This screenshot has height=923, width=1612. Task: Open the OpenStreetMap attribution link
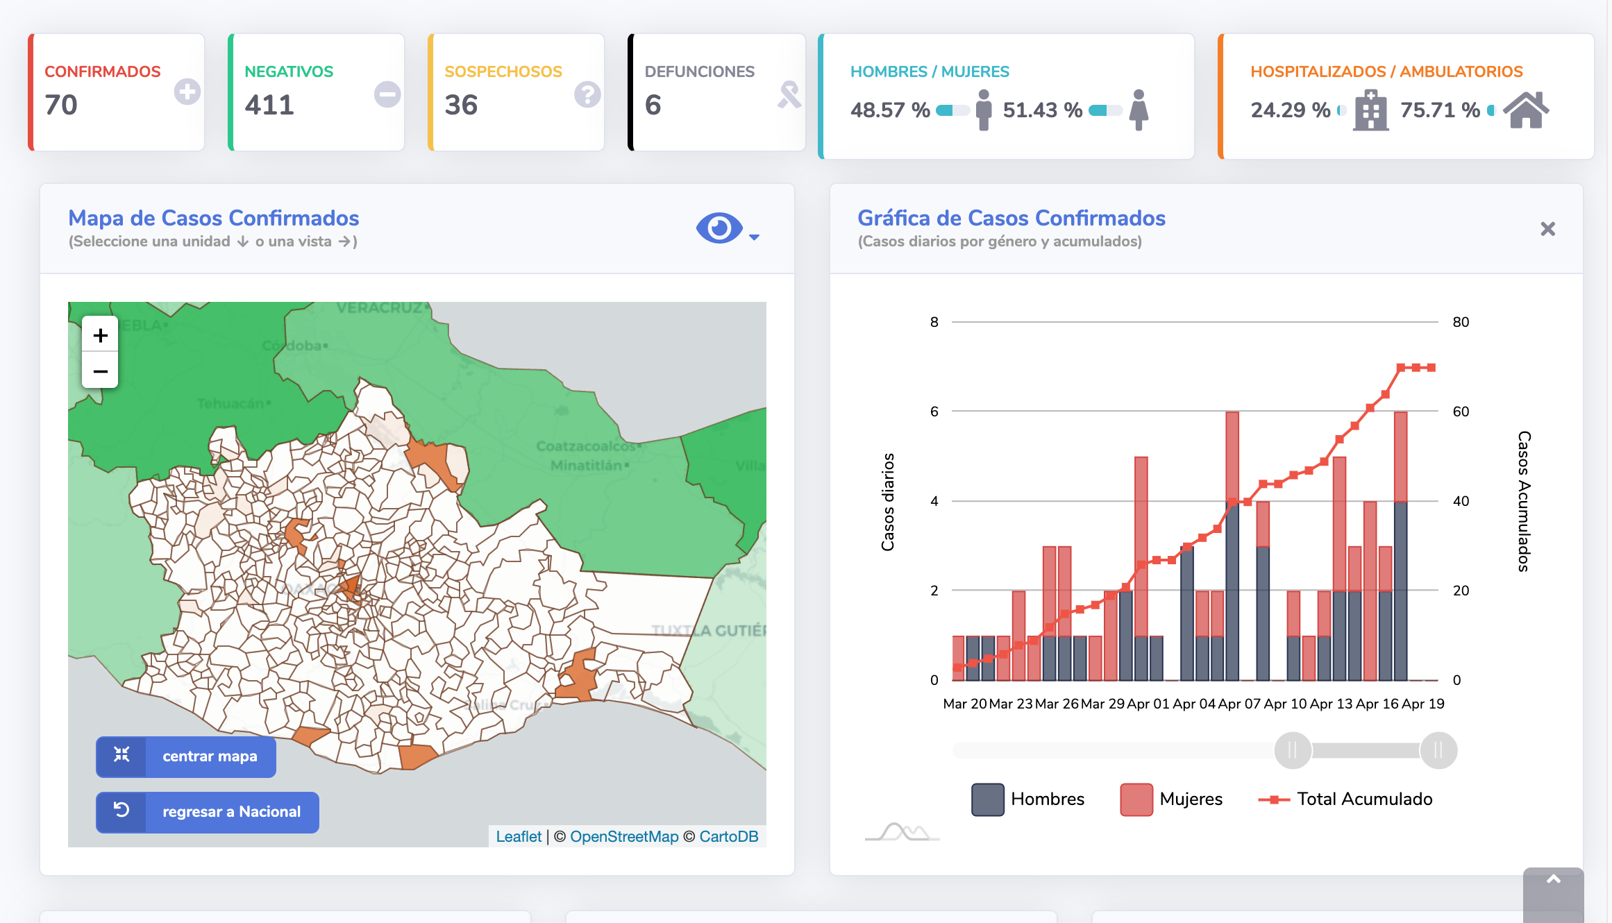(623, 836)
